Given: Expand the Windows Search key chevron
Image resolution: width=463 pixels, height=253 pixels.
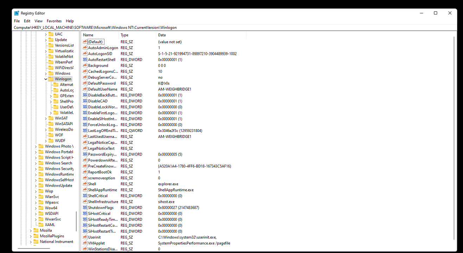Looking at the screenshot, I should (36, 163).
